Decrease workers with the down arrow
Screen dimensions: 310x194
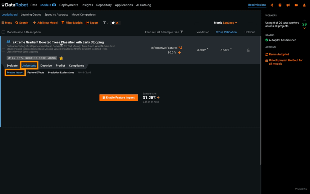tap(304, 28)
